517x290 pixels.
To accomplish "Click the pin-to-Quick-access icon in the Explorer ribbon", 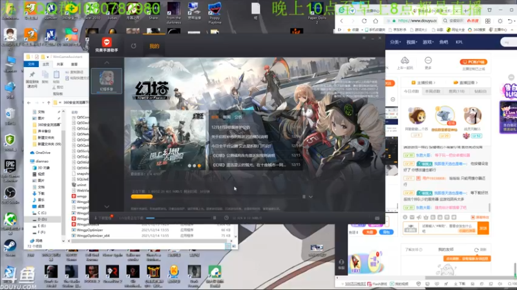I will 32,75.
